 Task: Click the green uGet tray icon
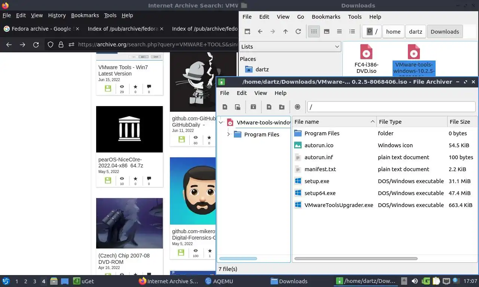[425, 281]
